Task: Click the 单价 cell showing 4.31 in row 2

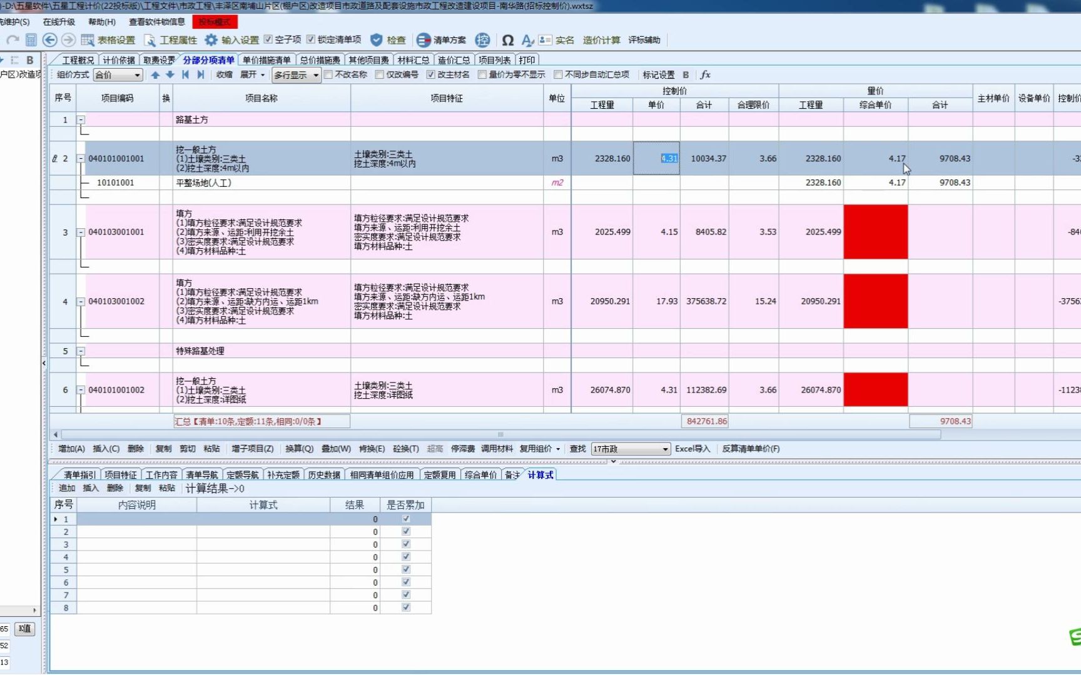Action: coord(656,158)
